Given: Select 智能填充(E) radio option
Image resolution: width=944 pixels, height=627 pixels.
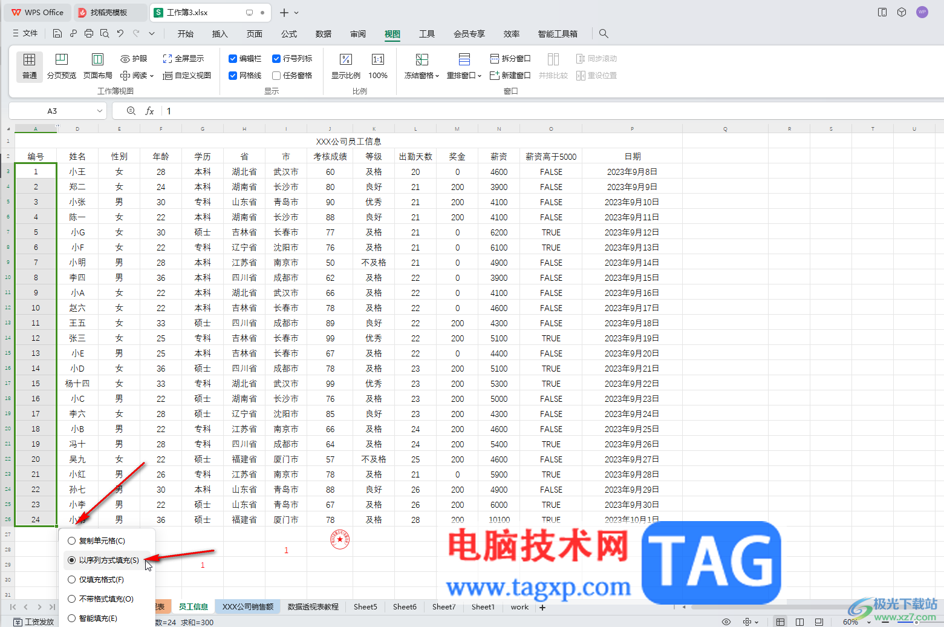Looking at the screenshot, I should click(x=72, y=619).
